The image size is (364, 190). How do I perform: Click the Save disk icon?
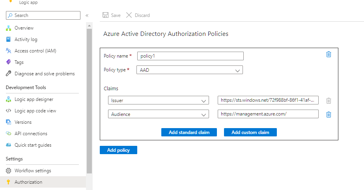coord(106,15)
